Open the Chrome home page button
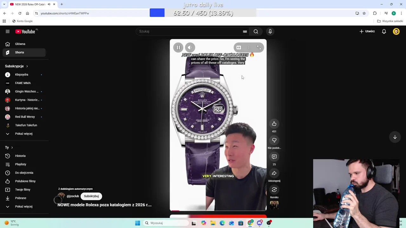 point(27,13)
